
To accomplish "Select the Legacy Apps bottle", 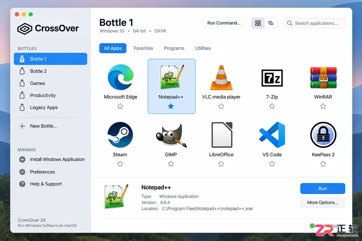I will click(x=51, y=107).
